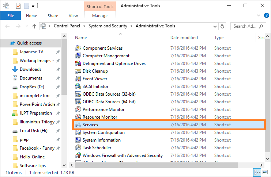This screenshot has width=271, height=177.
Task: Click the Properties quick access toolbar icon
Action: click(18, 6)
